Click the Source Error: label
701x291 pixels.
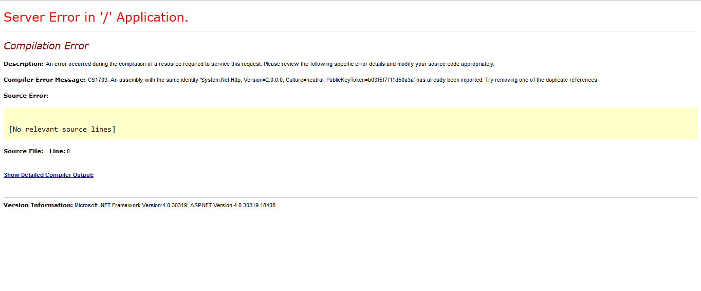(26, 96)
